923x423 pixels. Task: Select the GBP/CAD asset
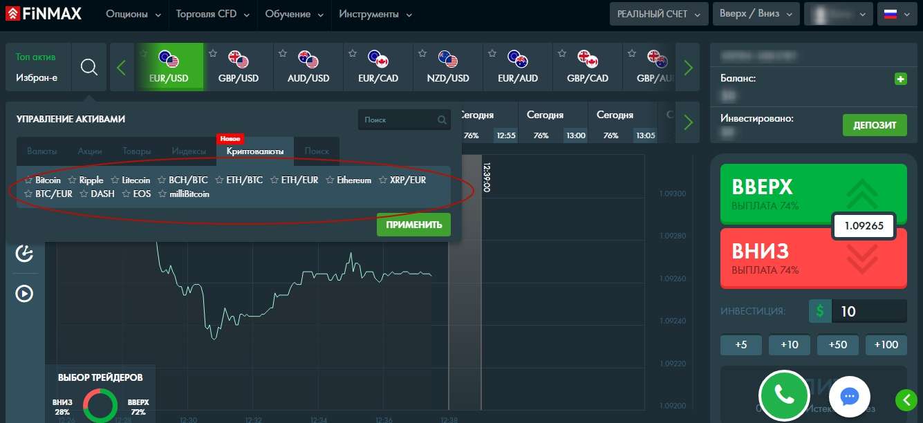point(588,67)
